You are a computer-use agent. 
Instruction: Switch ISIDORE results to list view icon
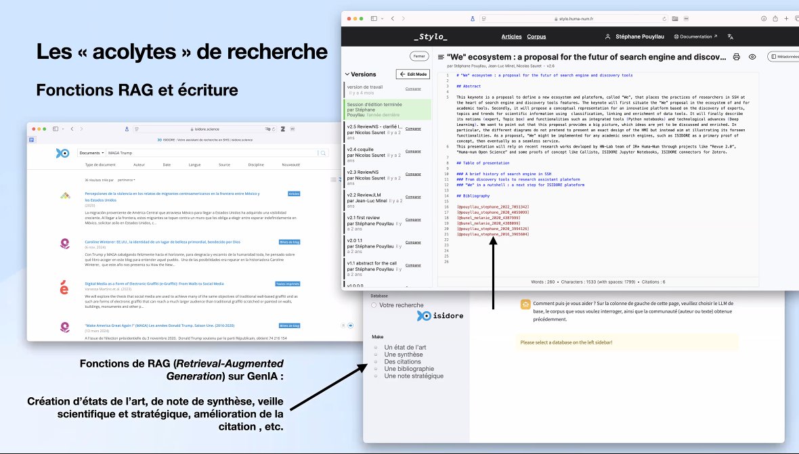333,180
